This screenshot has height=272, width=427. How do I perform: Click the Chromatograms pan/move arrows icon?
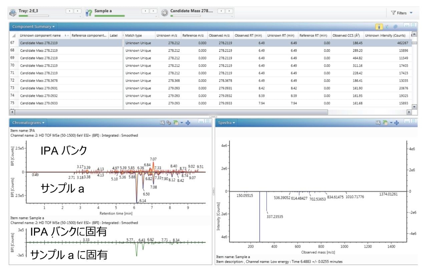[187, 123]
